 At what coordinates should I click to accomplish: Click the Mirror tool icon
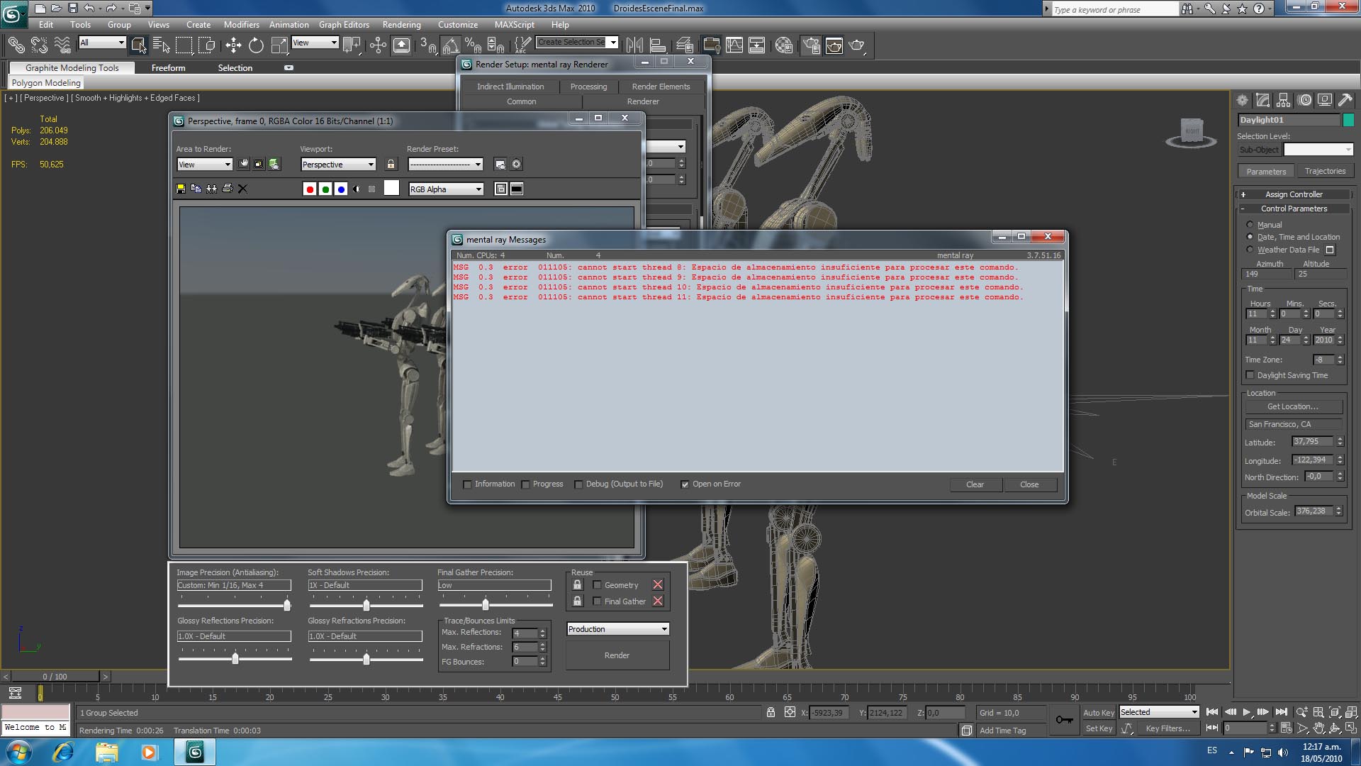coord(634,45)
